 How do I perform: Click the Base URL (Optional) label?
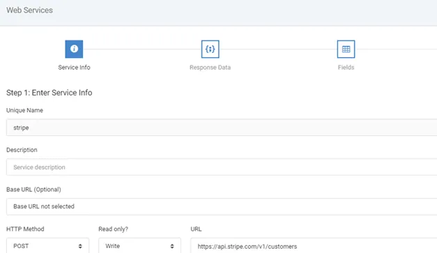33,190
